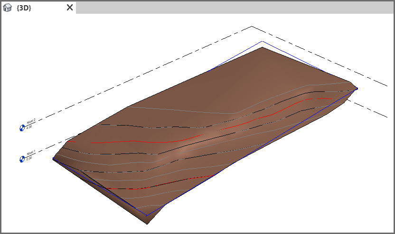Select the {3D} view tab
The image size is (395, 234).
(24, 8)
